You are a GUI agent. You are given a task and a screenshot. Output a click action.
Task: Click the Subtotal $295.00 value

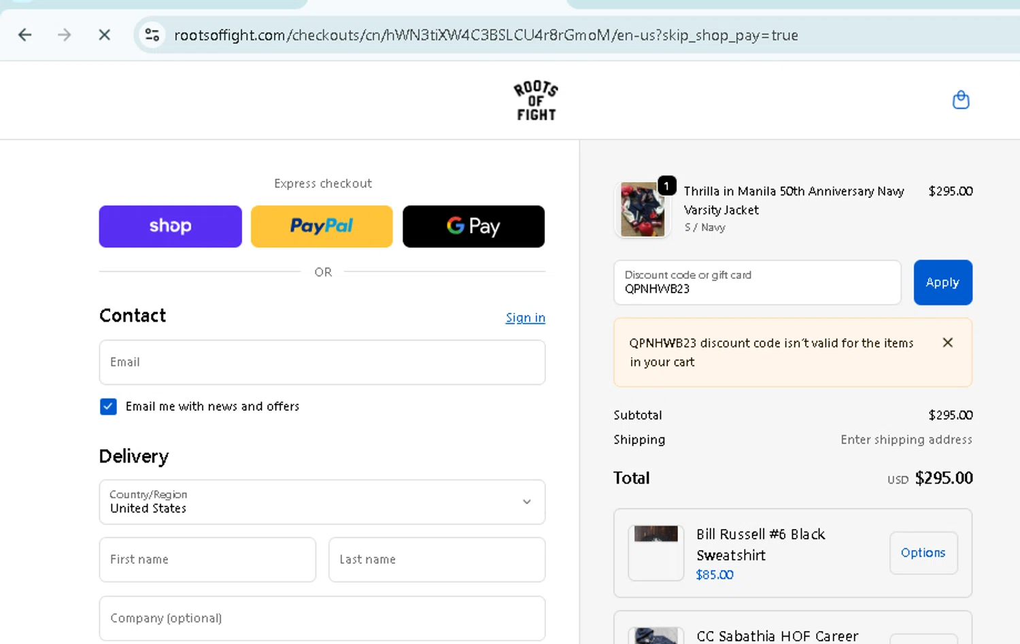[951, 415]
